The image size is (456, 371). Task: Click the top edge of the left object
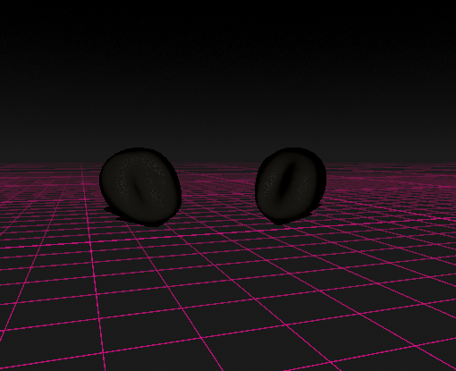coord(136,148)
